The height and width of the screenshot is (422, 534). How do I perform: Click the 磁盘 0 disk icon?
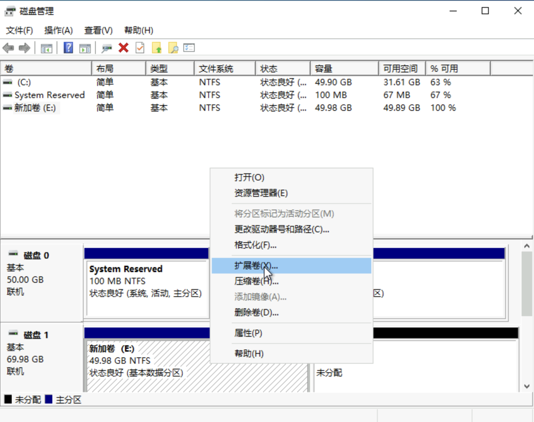(x=13, y=254)
